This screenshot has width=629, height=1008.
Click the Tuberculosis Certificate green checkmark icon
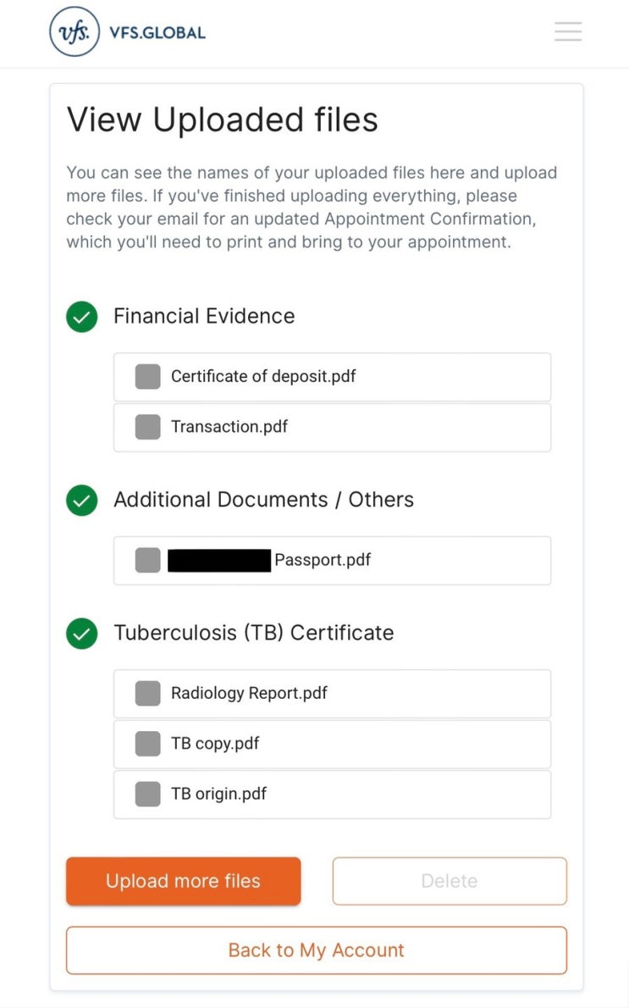[x=81, y=634]
